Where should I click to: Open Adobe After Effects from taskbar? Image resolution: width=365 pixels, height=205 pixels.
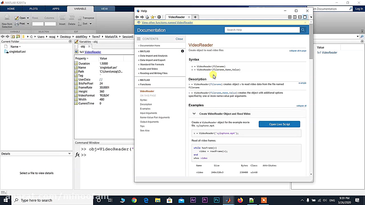(193, 200)
